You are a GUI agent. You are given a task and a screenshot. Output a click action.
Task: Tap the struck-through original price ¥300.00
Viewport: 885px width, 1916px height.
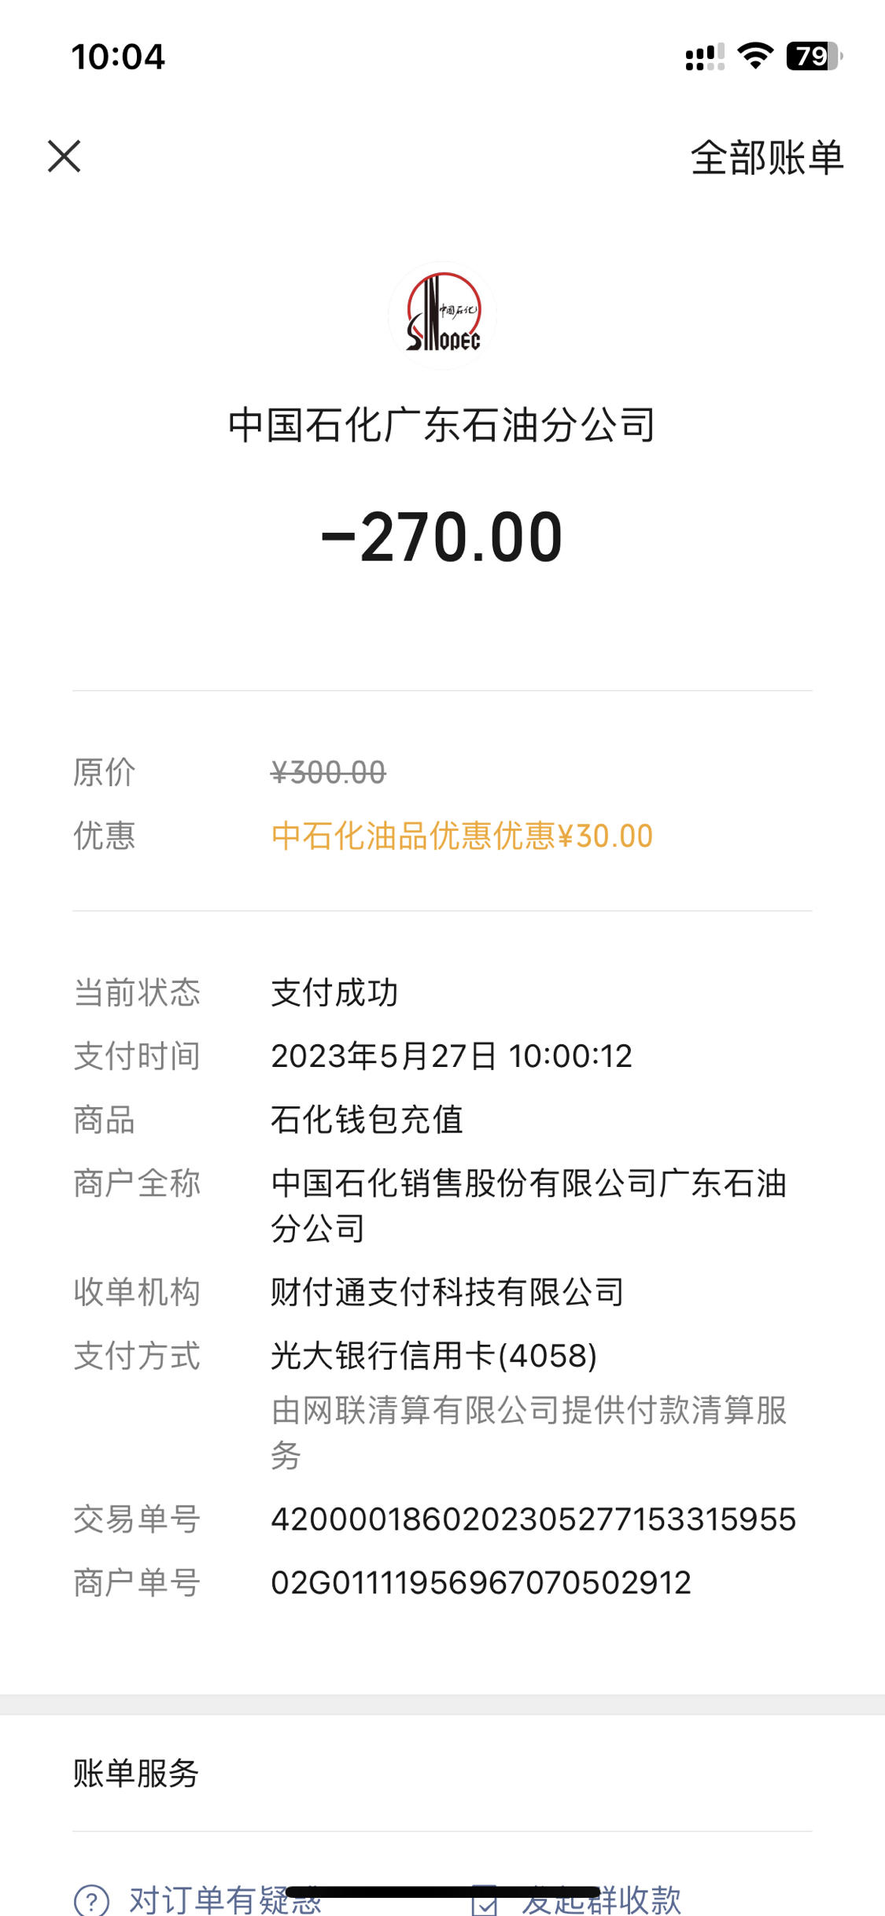(x=328, y=773)
